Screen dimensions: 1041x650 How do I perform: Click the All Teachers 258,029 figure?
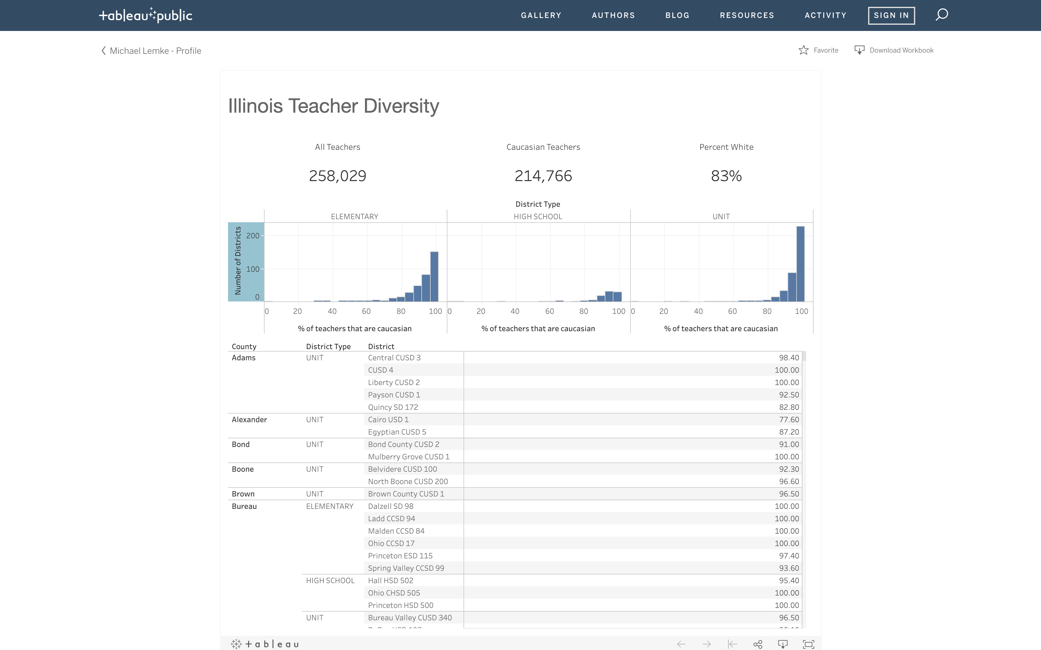[x=337, y=176]
